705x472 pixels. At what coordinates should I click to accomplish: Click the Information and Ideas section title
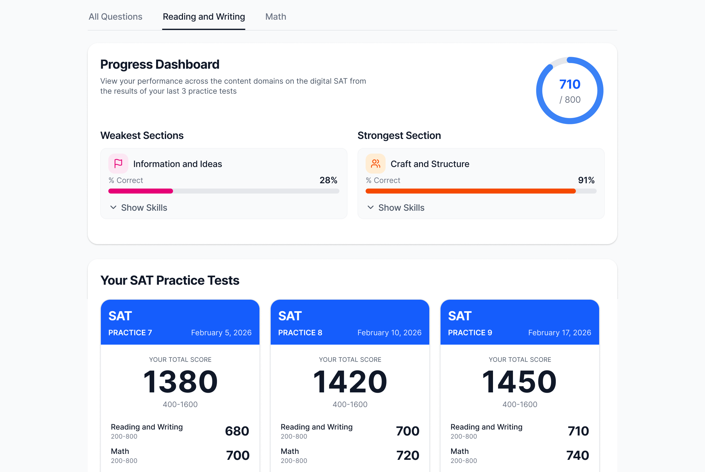tap(178, 164)
